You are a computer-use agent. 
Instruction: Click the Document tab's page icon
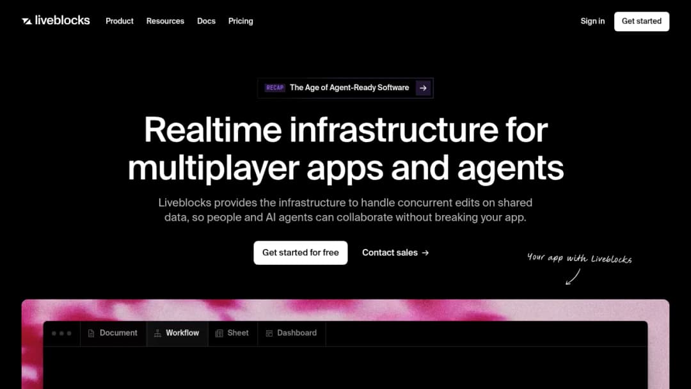(91, 333)
